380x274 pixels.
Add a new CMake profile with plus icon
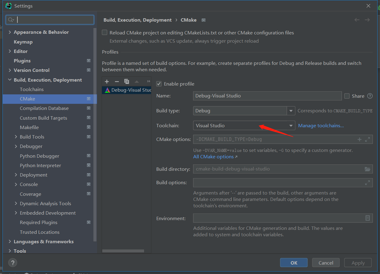click(x=107, y=81)
